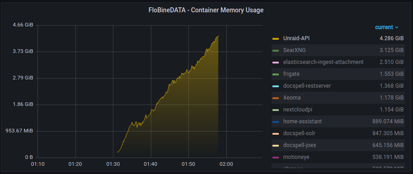Click the Xeoma legend label

(292, 98)
